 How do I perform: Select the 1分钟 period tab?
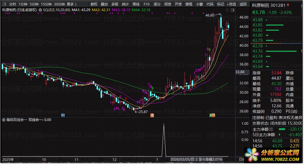click(x=23, y=4)
